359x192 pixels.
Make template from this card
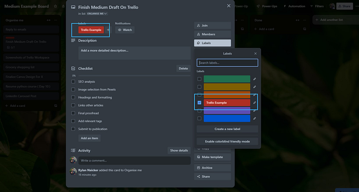(x=212, y=157)
